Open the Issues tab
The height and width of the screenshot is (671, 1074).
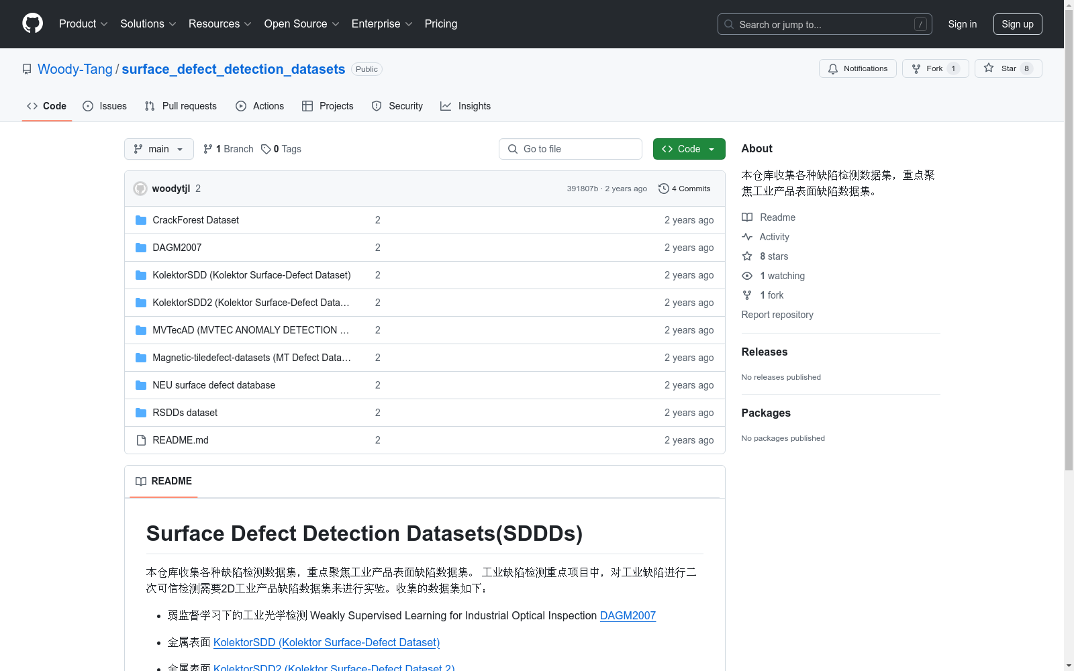[105, 106]
